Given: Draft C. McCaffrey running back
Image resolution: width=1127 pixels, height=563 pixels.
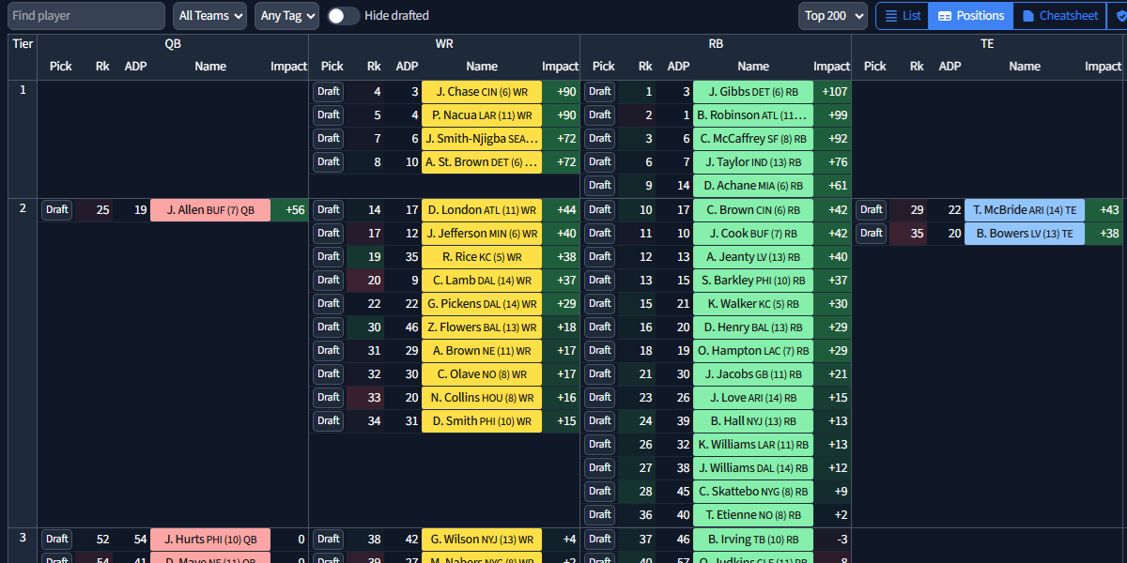Looking at the screenshot, I should 600,139.
